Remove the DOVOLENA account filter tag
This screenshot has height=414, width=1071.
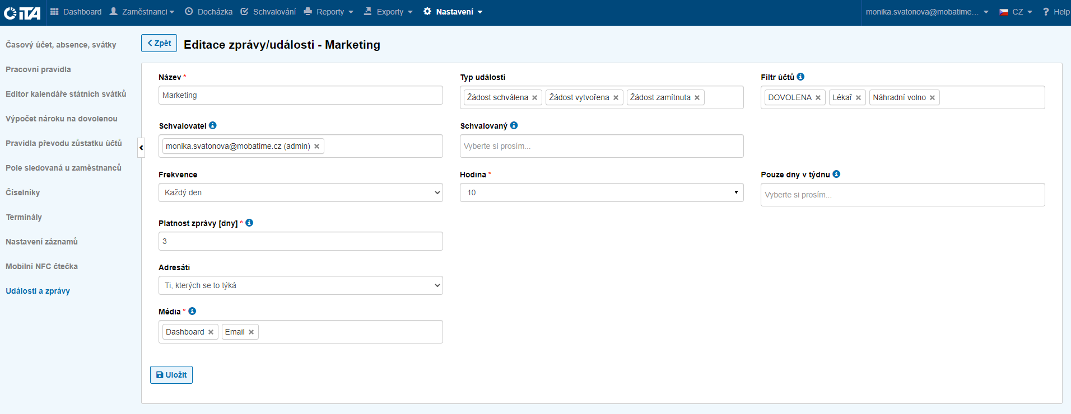818,98
